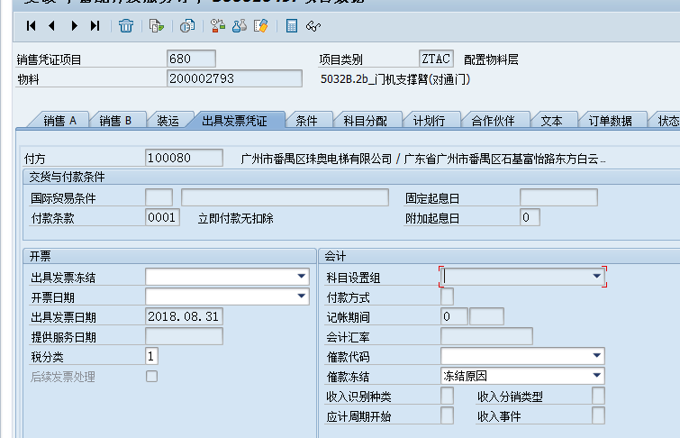Open the 开票日期 dropdown list
The height and width of the screenshot is (438, 680).
coord(301,297)
